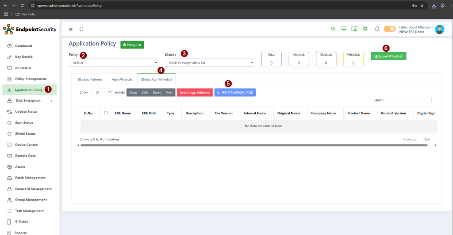The height and width of the screenshot is (235, 453).
Task: Click the hamburger menu icon
Action: coord(71,29)
